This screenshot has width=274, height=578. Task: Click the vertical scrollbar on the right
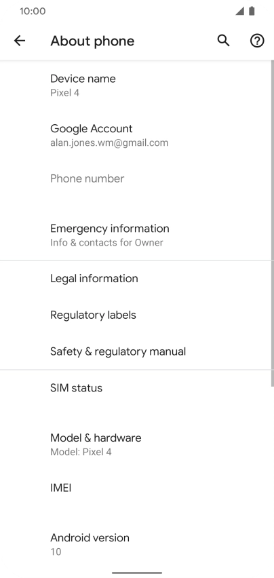pos(273,223)
